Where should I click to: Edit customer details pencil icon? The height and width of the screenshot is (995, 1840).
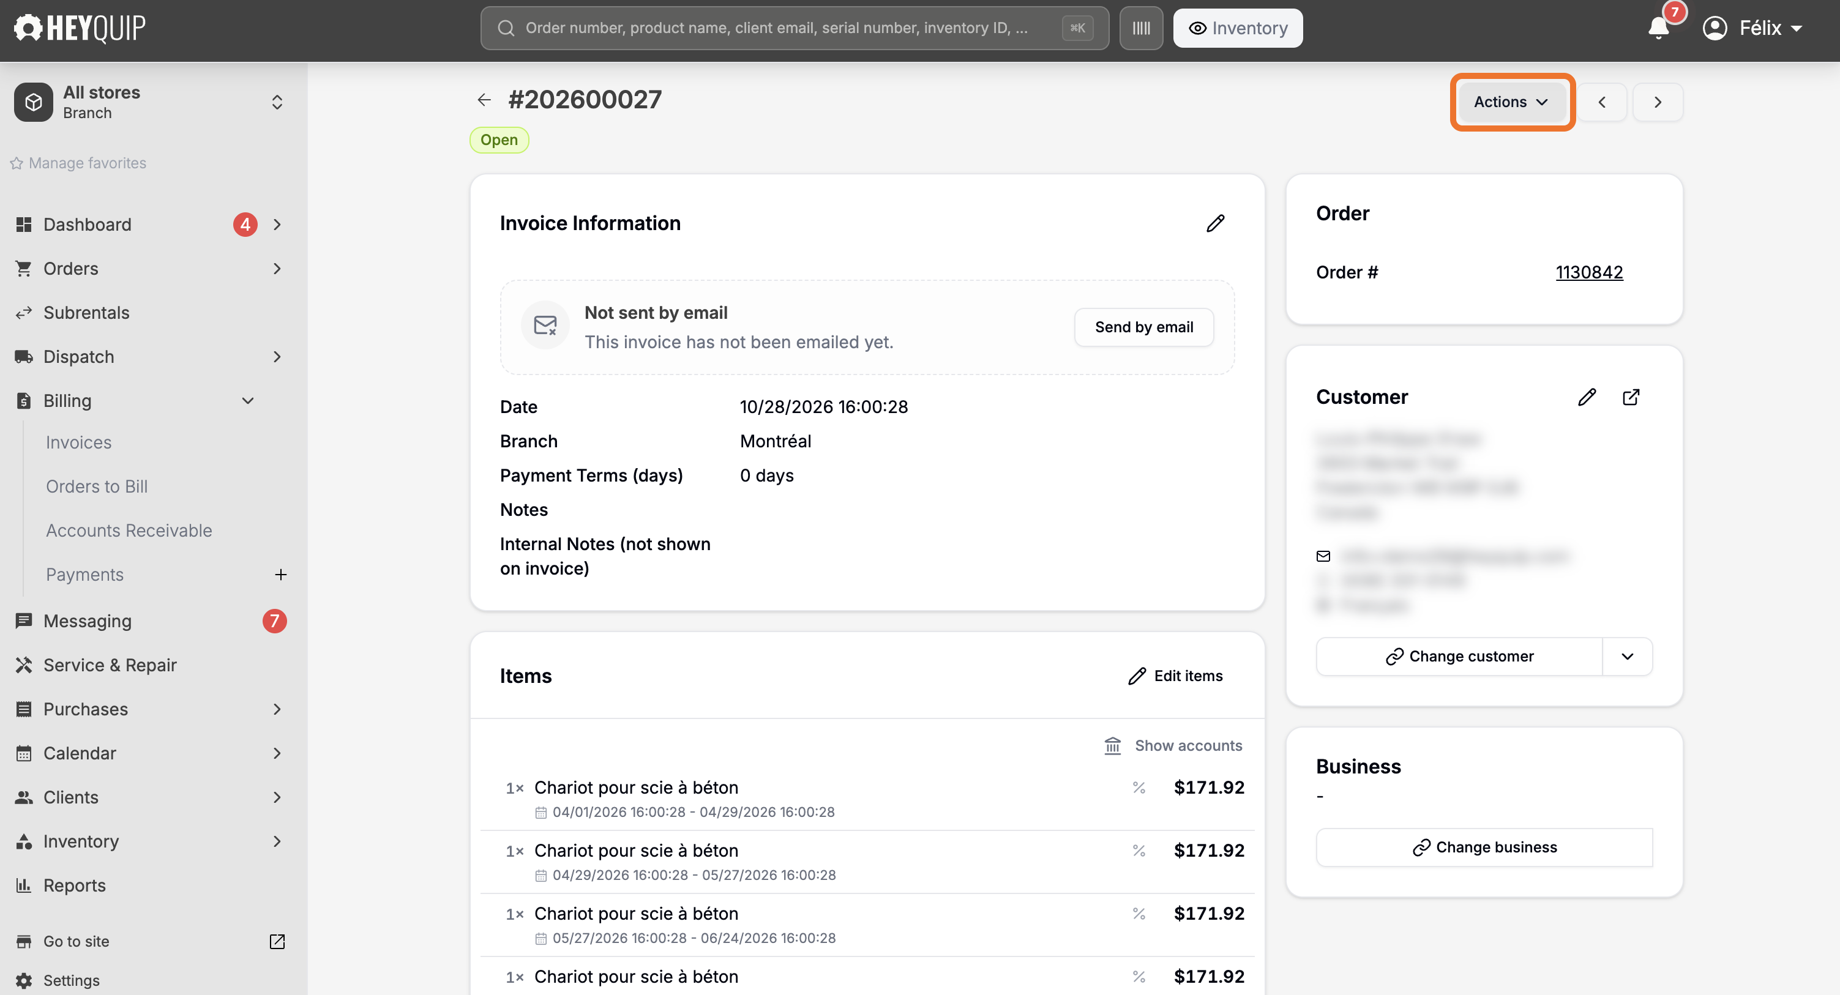pyautogui.click(x=1587, y=397)
